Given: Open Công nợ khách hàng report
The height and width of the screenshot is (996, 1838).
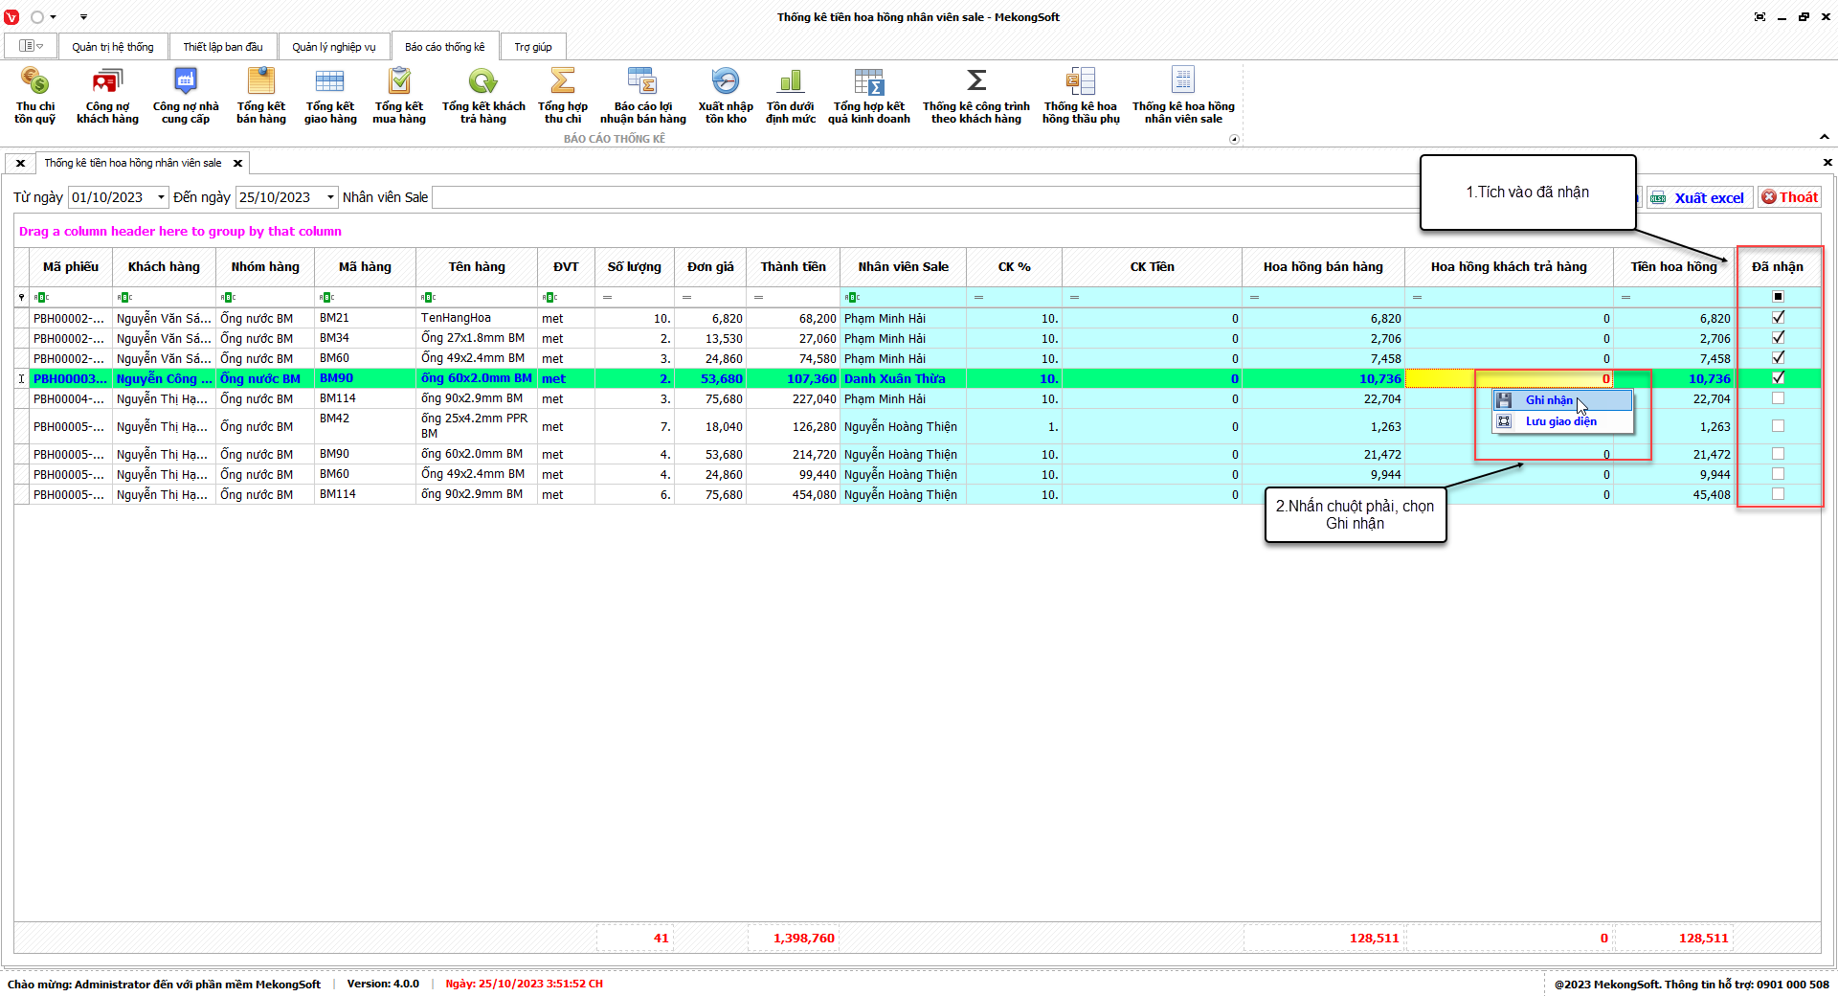Looking at the screenshot, I should click(x=107, y=95).
